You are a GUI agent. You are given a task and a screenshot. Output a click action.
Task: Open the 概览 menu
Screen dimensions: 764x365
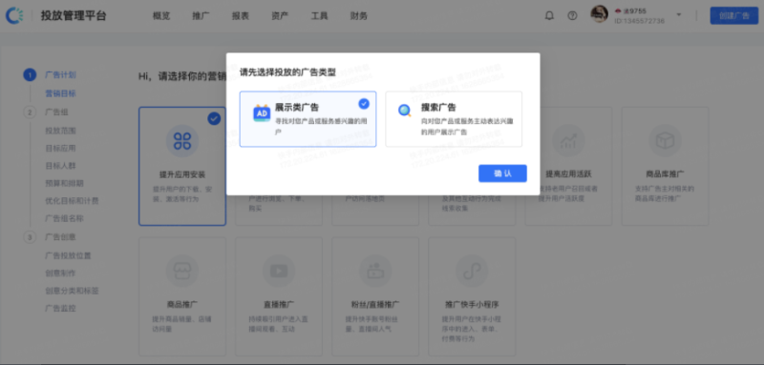(161, 16)
